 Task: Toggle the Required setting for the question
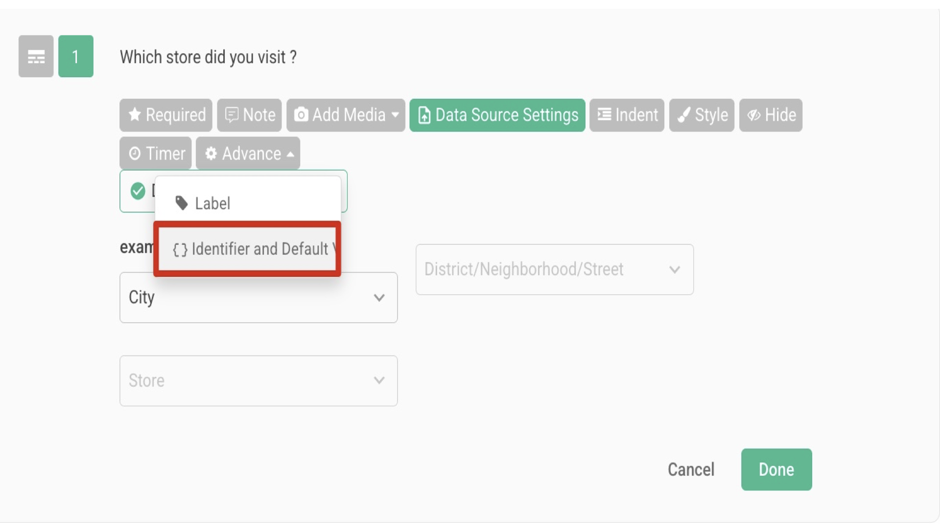tap(165, 115)
